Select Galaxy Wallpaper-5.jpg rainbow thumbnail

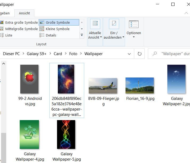66,135
